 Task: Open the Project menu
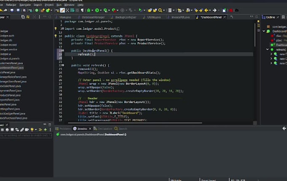[x=49, y=5]
